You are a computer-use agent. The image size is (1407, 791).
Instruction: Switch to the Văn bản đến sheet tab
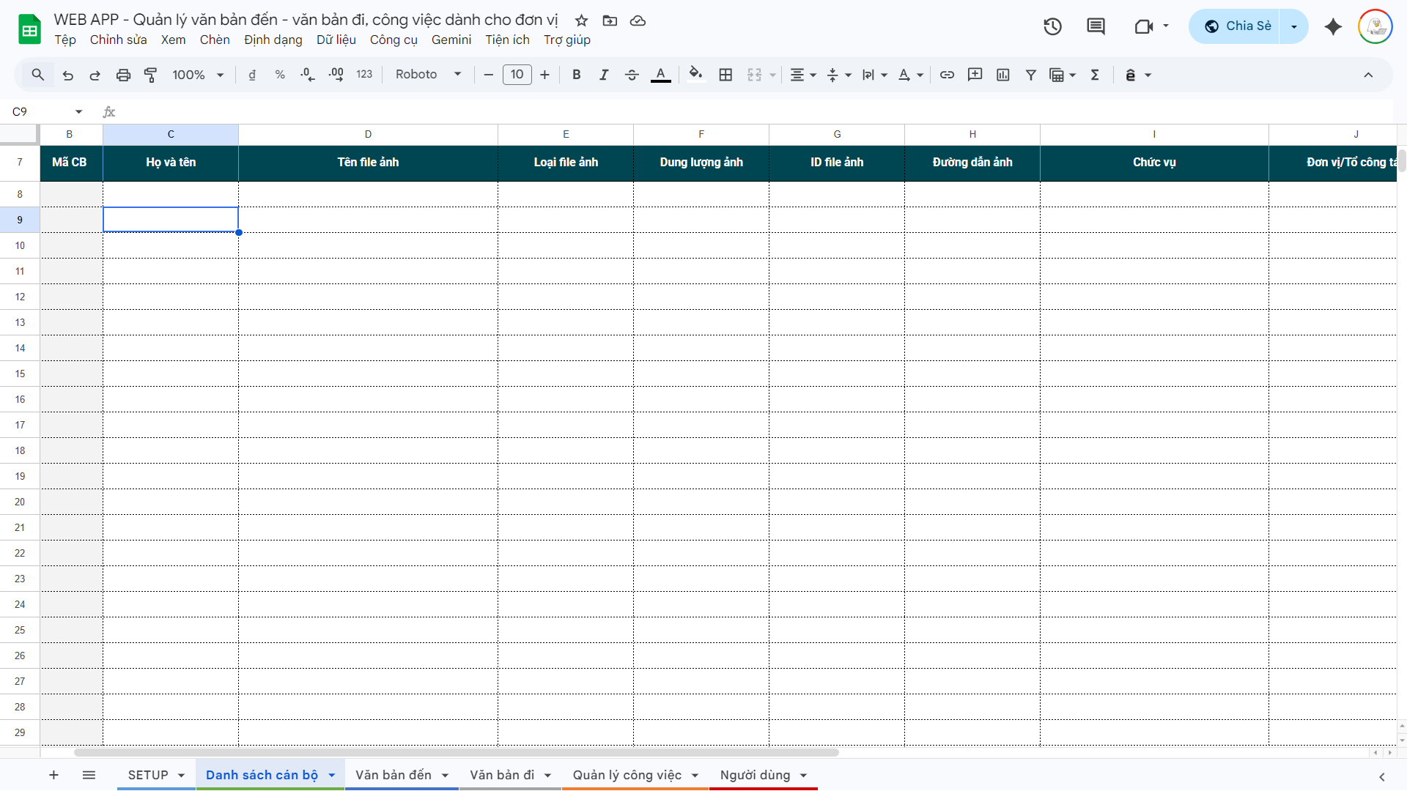point(394,775)
